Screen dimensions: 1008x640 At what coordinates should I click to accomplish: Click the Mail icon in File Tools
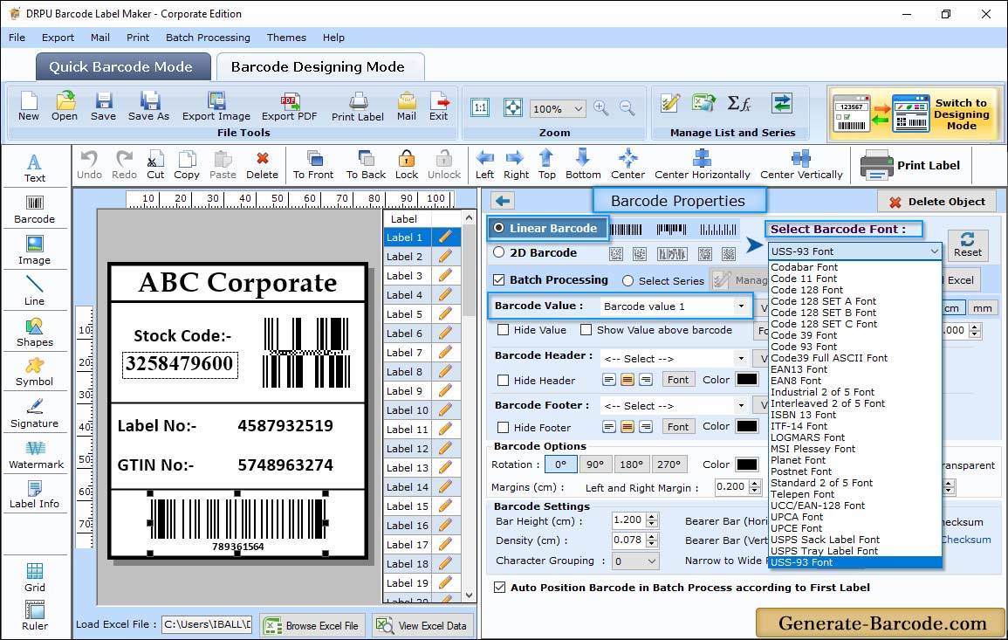click(407, 107)
